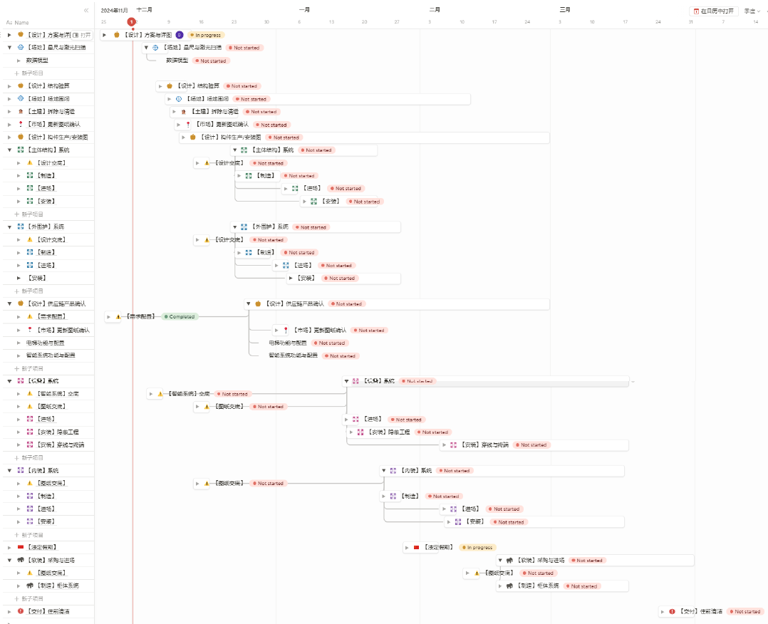
Task: Click the flag icon of 法定假期 row
Action: [x=21, y=547]
